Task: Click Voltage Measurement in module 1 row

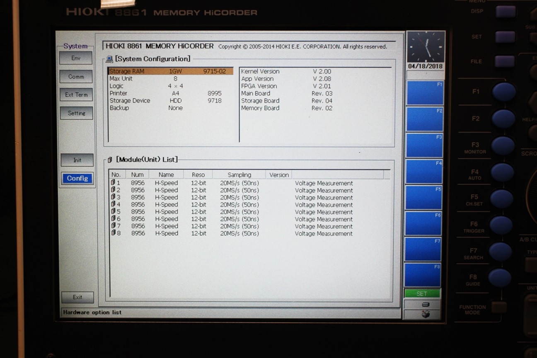Action: pos(324,183)
